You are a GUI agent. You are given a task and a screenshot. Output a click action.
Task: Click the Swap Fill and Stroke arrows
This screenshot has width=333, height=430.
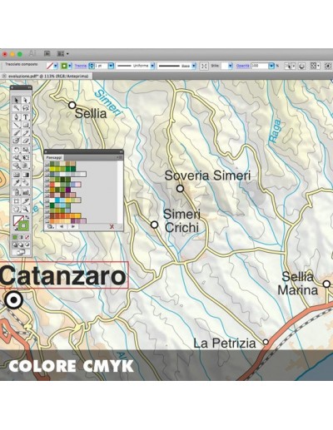pyautogui.click(x=27, y=217)
